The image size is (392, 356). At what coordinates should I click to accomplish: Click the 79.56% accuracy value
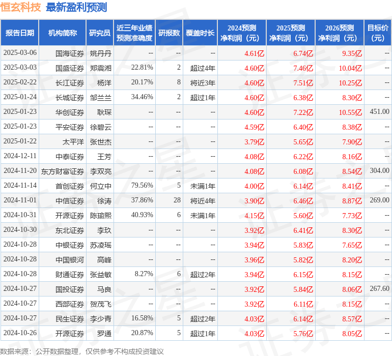pyautogui.click(x=142, y=186)
